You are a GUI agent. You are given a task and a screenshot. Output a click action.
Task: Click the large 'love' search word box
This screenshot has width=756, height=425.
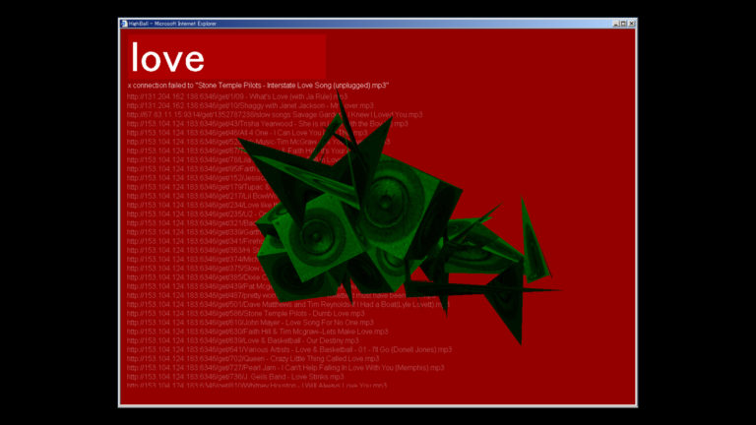click(226, 56)
